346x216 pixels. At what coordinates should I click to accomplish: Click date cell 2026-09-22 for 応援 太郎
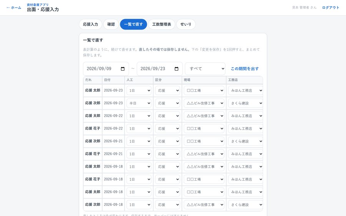click(x=113, y=116)
